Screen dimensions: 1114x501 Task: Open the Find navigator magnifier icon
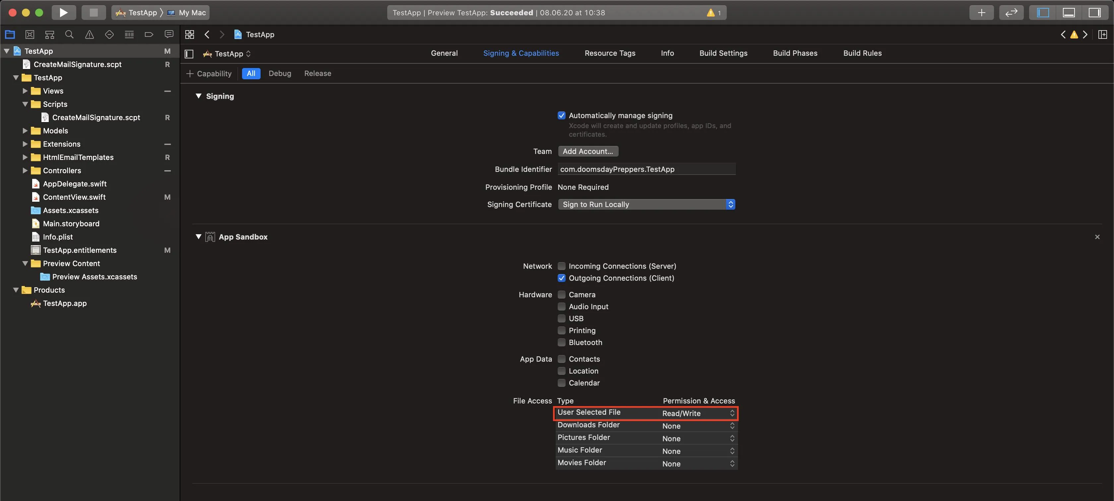tap(69, 35)
